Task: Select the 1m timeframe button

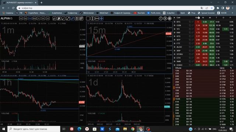Action: click(21, 18)
